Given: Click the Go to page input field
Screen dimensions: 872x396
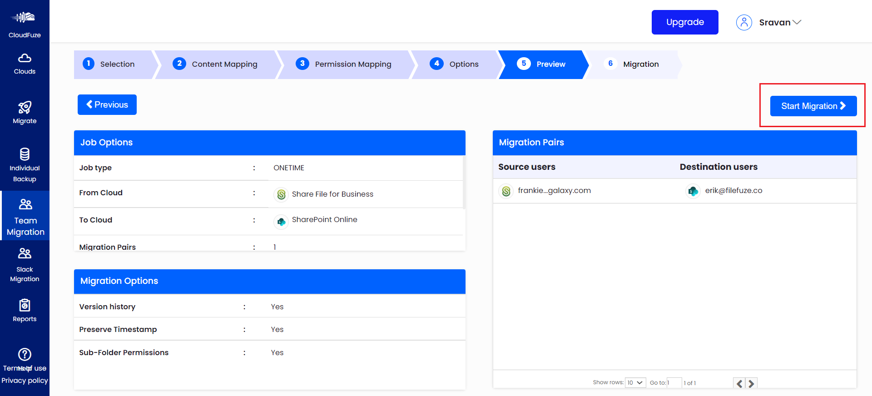Looking at the screenshot, I should point(674,383).
